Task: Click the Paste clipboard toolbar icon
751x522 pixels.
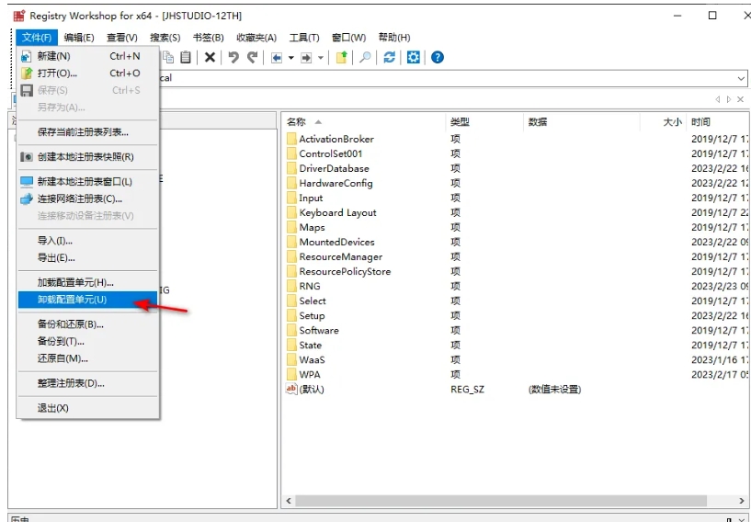Action: (x=187, y=57)
